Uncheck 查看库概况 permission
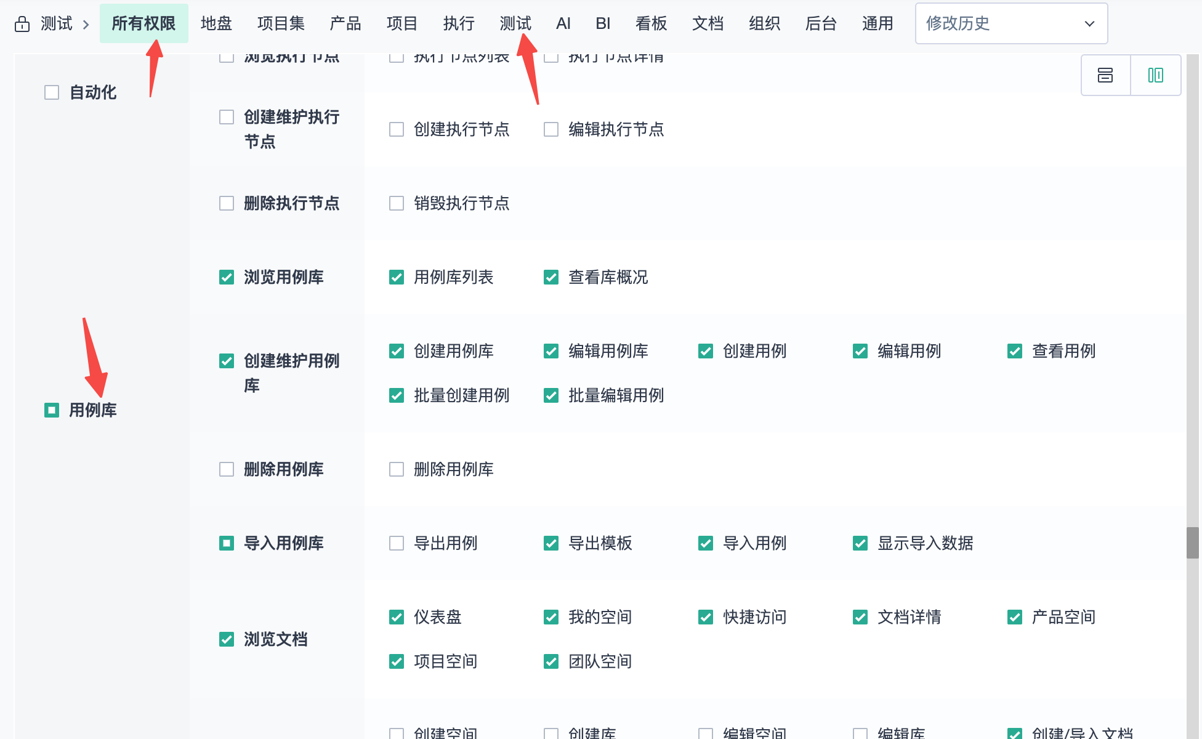The height and width of the screenshot is (739, 1202). [x=551, y=277]
